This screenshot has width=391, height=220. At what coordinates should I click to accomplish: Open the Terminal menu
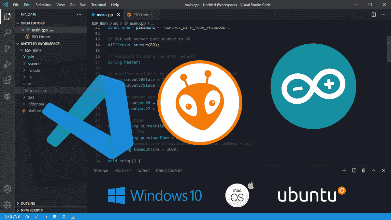coord(99,5)
